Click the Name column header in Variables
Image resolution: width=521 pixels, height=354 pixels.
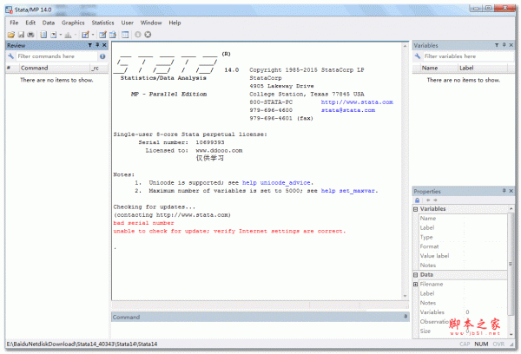tap(439, 68)
